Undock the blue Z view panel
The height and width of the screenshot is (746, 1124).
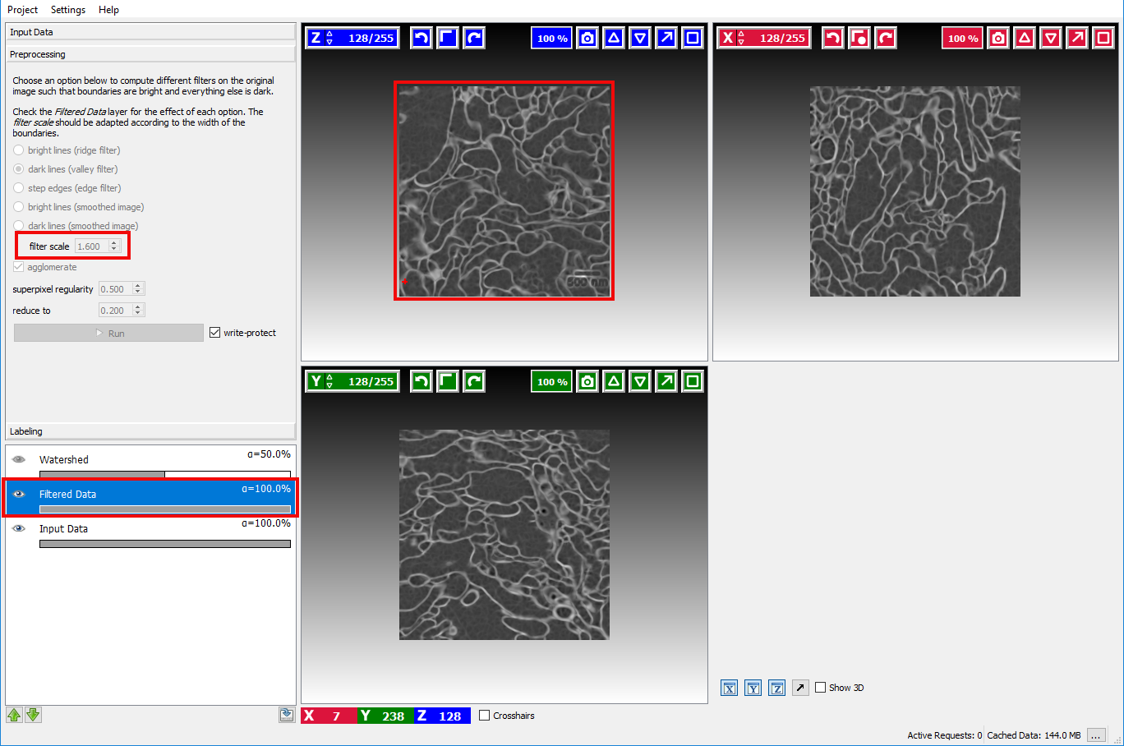pyautogui.click(x=666, y=38)
